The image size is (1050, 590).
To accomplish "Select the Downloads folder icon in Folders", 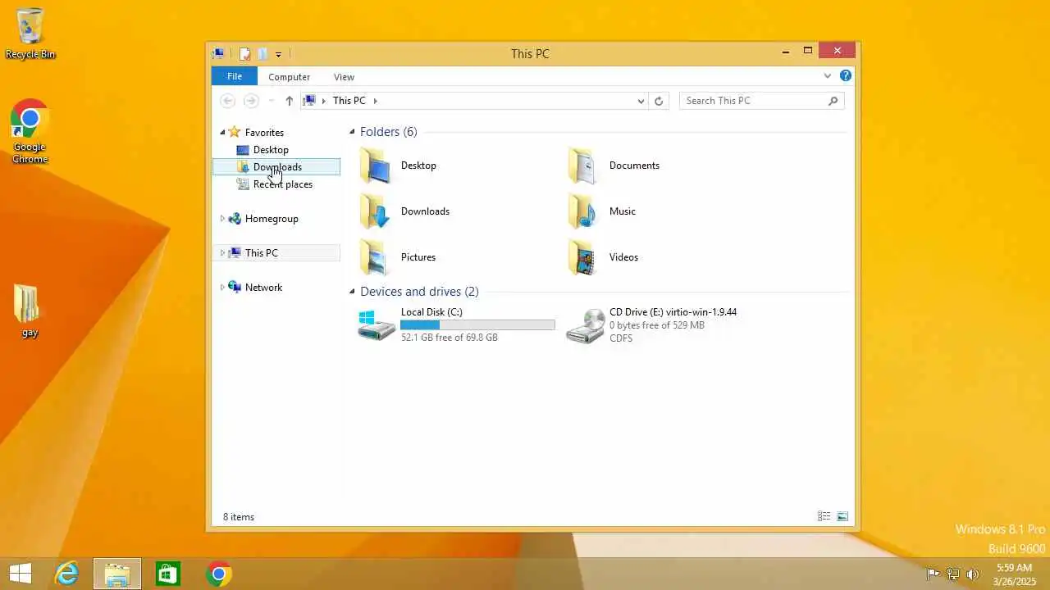I will pos(376,211).
